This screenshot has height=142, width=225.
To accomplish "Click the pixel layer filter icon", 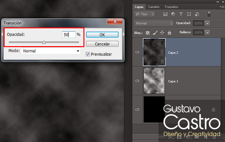I will click(165, 14).
